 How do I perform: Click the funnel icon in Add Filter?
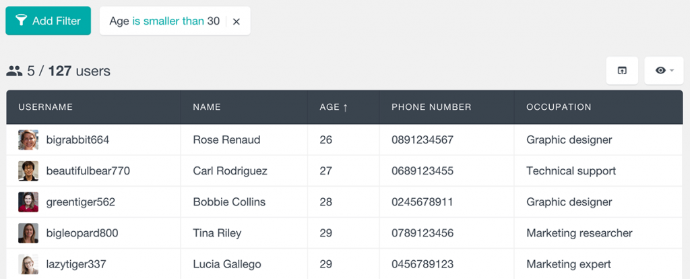point(22,21)
